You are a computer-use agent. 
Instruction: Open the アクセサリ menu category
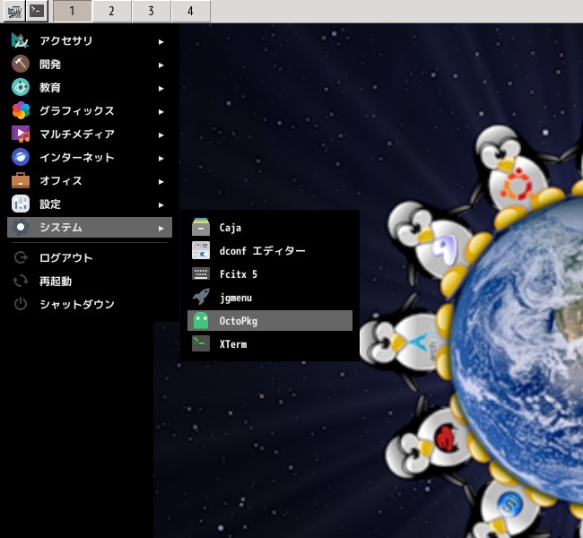[x=90, y=41]
